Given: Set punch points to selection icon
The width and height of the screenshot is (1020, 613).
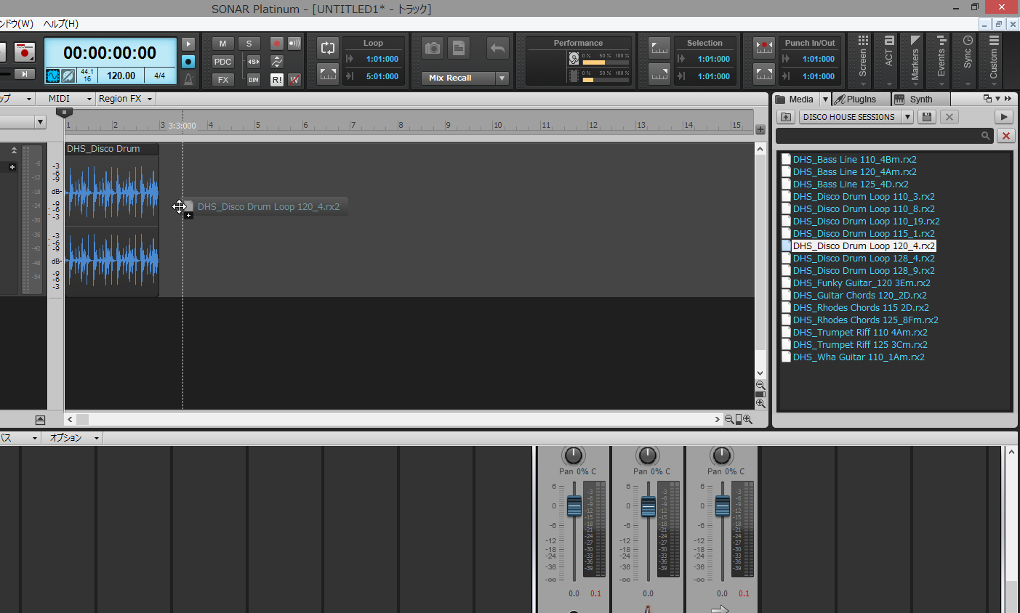Looking at the screenshot, I should (764, 74).
